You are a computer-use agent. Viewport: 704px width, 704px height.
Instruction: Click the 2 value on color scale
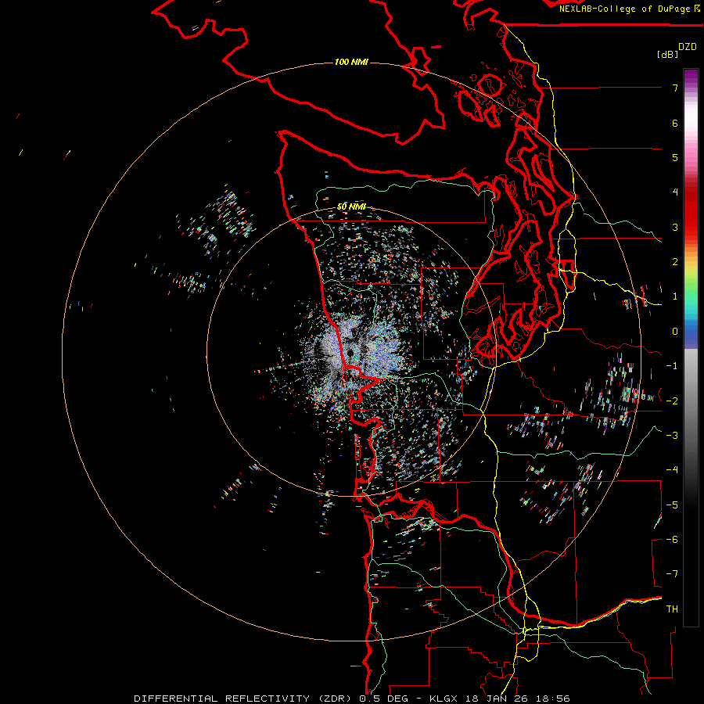pyautogui.click(x=675, y=262)
